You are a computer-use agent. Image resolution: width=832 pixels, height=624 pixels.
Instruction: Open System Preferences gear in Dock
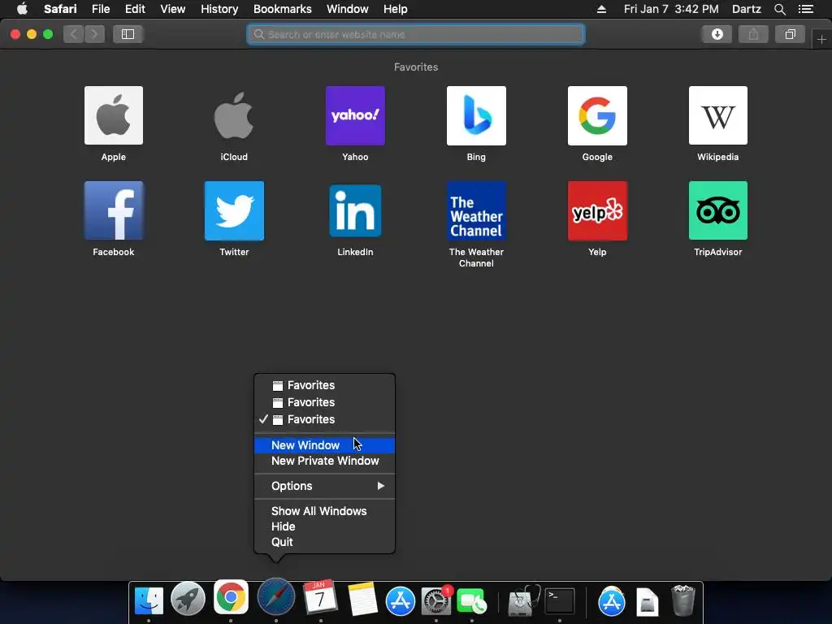point(436,601)
